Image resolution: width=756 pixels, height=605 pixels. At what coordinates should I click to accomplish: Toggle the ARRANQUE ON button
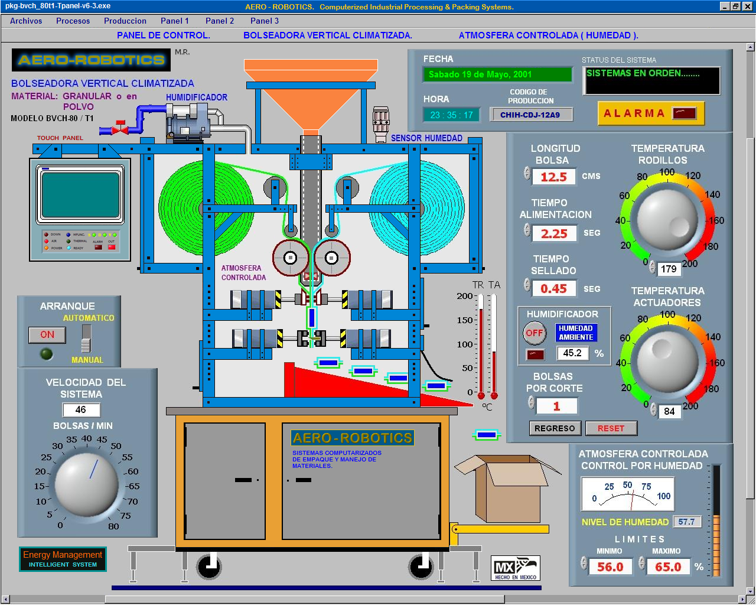(47, 334)
